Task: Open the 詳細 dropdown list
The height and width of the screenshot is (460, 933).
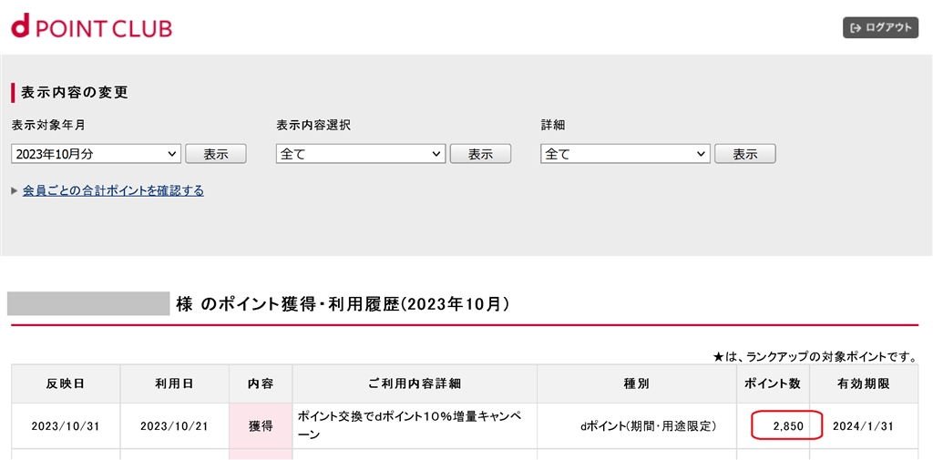Action: [x=625, y=154]
